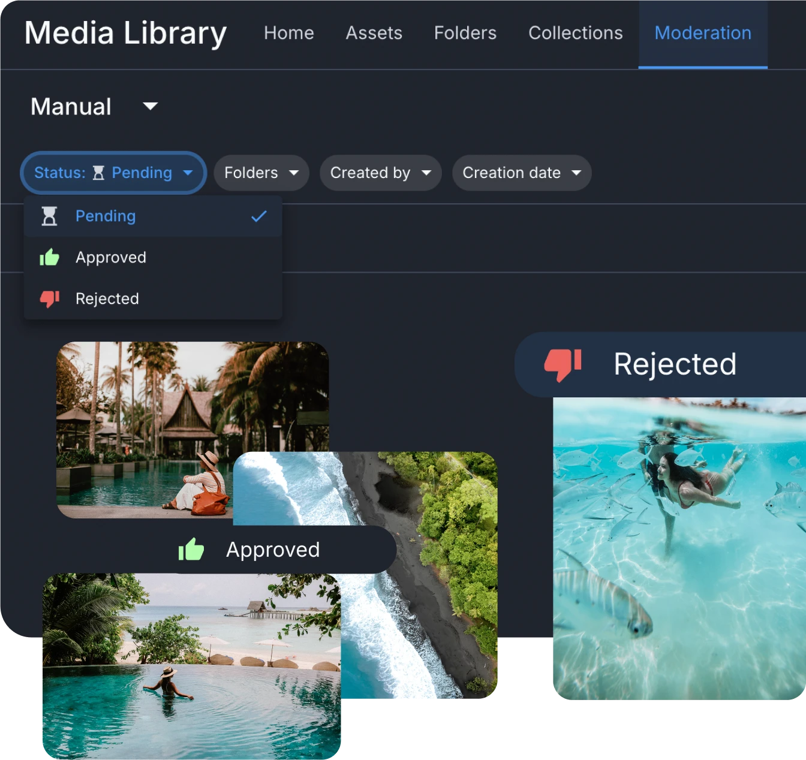Choose Approved in the status menu
Image resolution: width=806 pixels, height=760 pixels.
153,258
